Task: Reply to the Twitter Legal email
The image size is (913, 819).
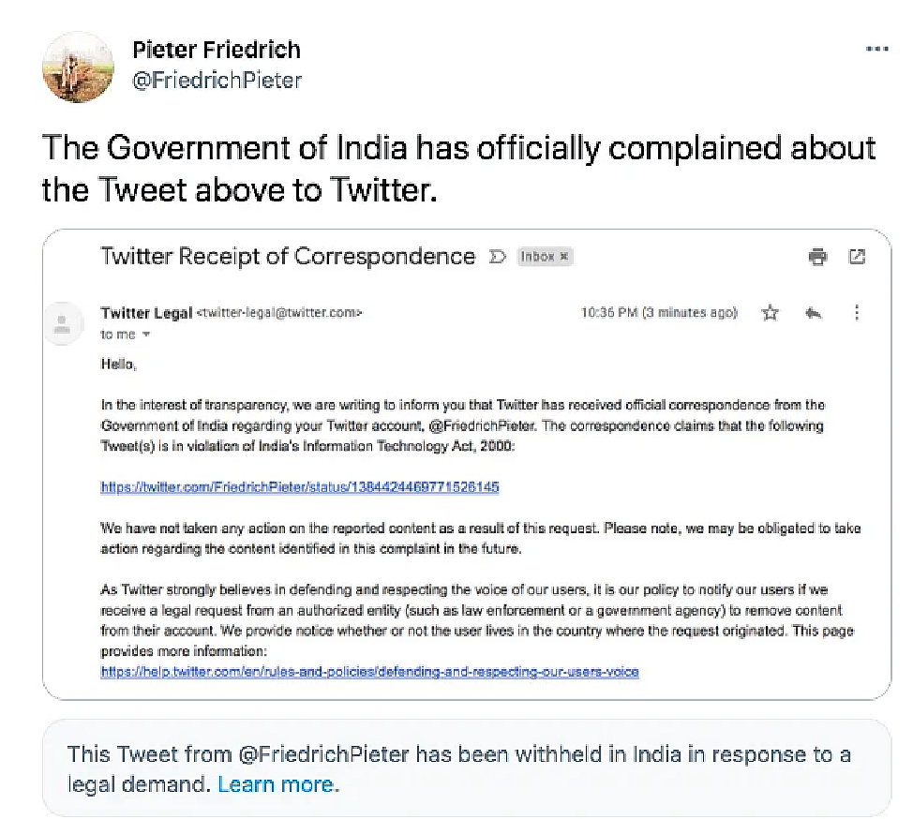Action: point(812,313)
